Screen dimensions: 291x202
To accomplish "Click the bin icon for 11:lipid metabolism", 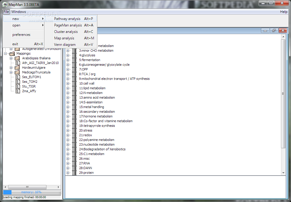I will point(74,88).
